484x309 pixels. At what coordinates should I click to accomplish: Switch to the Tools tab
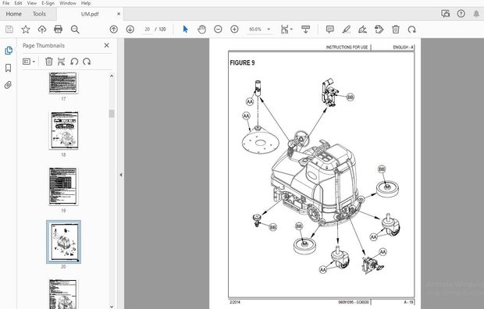click(39, 14)
